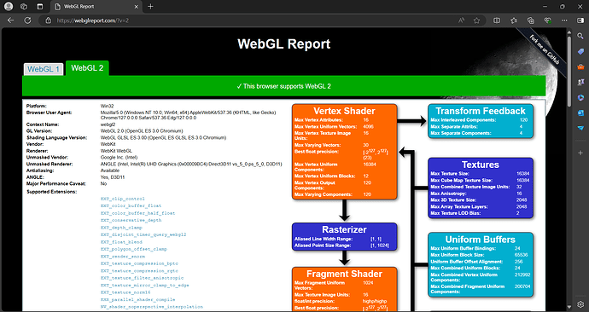Toggle the Edge sidebar button
The image size is (589, 312).
pos(580,20)
